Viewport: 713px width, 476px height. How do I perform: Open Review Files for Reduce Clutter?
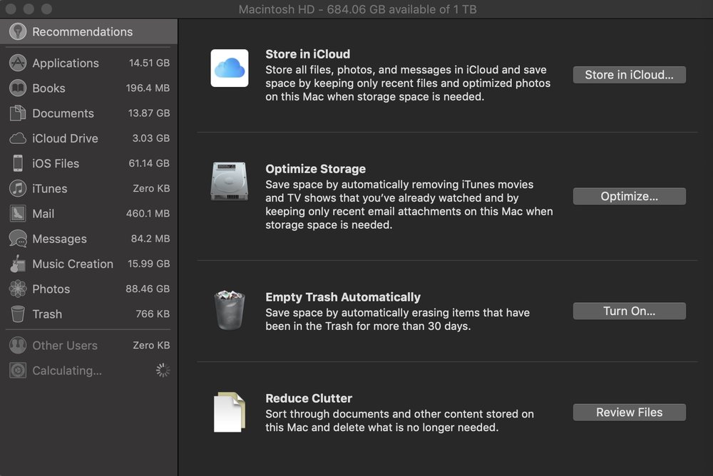630,413
